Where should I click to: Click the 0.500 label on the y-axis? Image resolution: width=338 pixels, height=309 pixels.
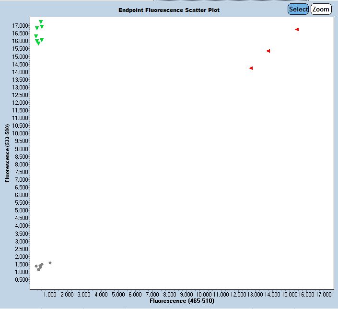(22, 279)
